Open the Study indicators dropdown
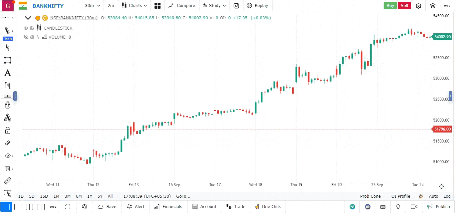Screen dimensions: 455x213 [214, 6]
